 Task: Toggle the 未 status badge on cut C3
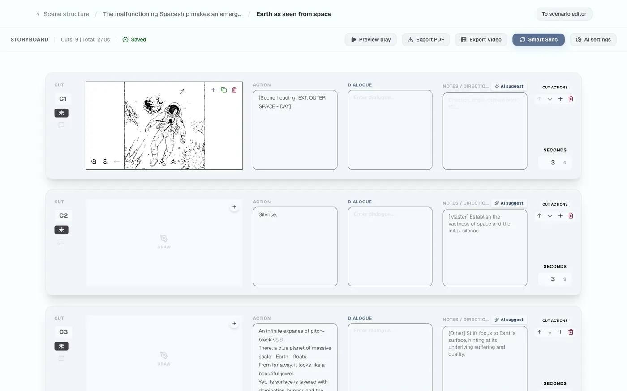click(x=61, y=346)
